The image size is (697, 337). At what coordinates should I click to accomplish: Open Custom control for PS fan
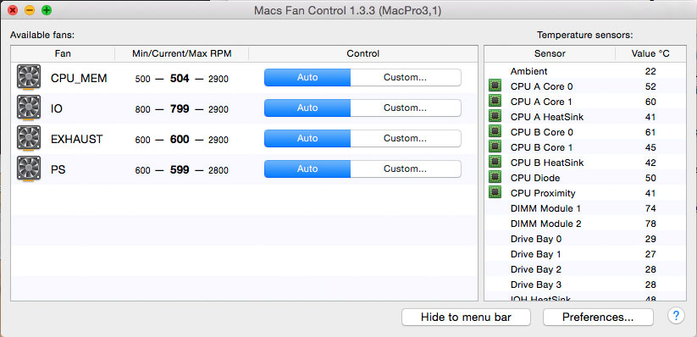(406, 169)
